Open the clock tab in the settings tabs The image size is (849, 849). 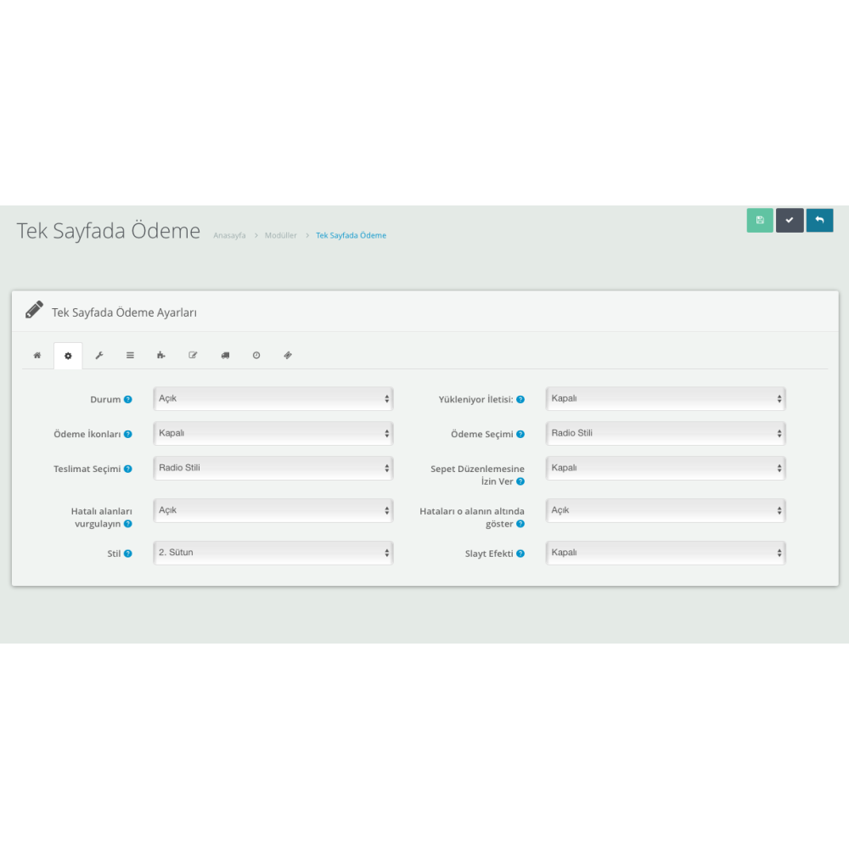click(x=256, y=355)
